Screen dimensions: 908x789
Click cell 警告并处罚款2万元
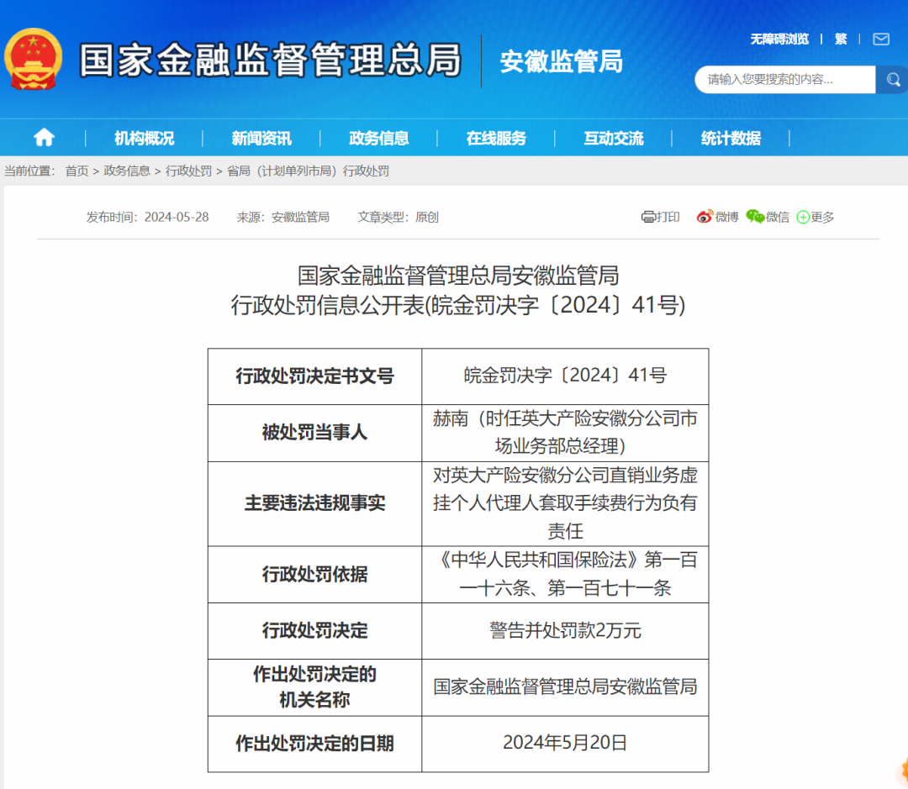(x=565, y=630)
